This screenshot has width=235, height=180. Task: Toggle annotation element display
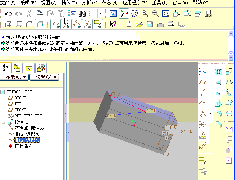98,24
